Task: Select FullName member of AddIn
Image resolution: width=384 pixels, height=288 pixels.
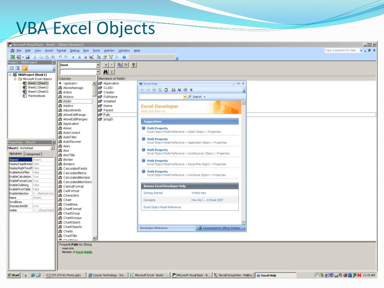Action: click(111, 97)
